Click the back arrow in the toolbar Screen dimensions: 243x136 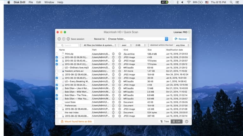[59, 39]
